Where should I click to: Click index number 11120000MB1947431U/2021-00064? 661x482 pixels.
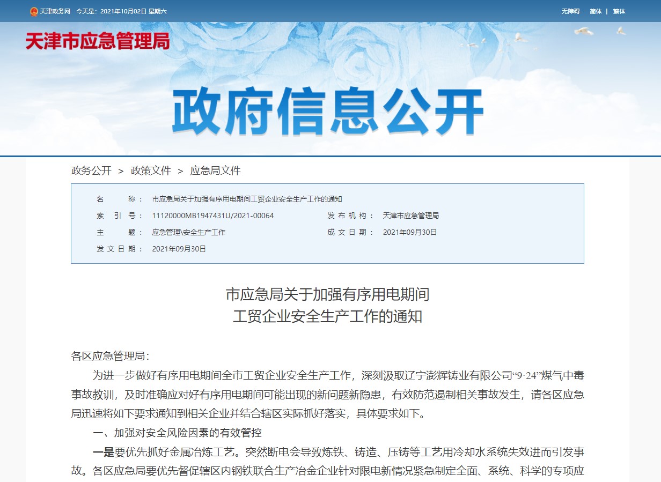(x=213, y=216)
